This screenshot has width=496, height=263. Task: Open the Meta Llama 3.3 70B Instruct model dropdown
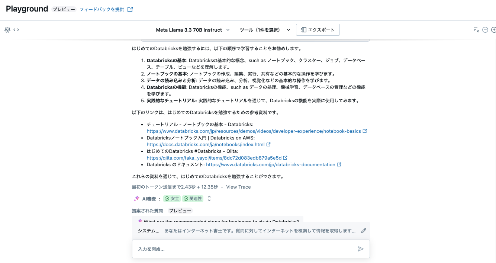(x=193, y=30)
